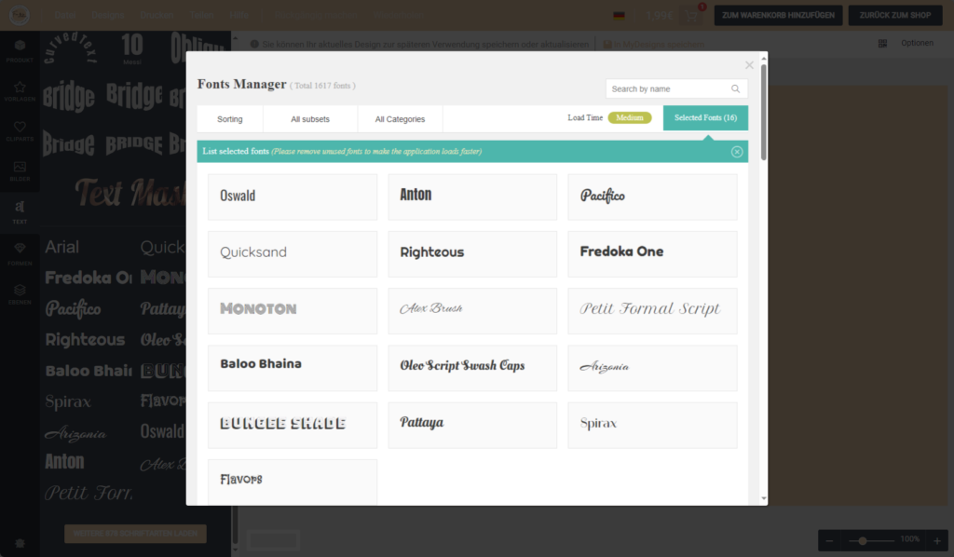Toggle the Oswald font selection
Image resolution: width=954 pixels, height=557 pixels.
(x=292, y=197)
